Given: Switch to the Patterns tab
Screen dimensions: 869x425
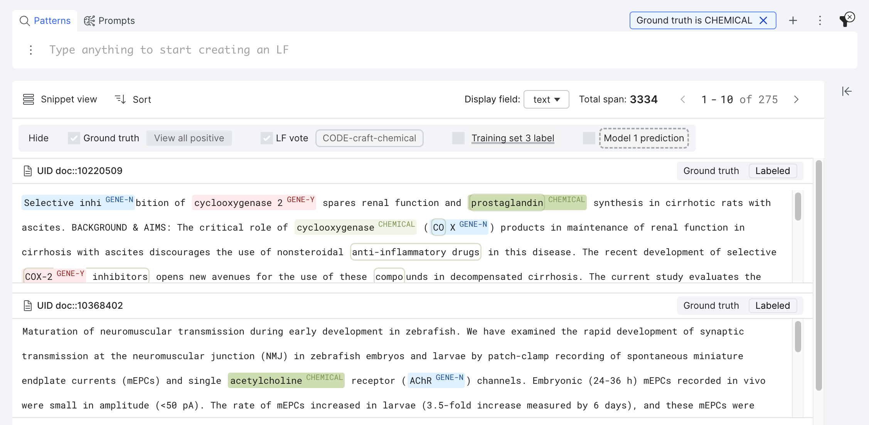Looking at the screenshot, I should (45, 21).
